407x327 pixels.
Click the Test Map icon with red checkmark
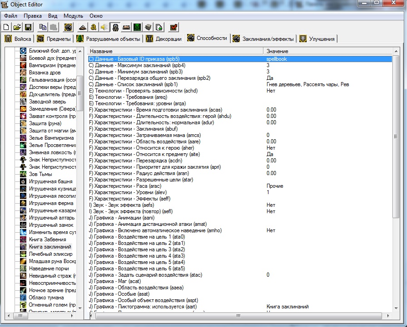click(174, 27)
